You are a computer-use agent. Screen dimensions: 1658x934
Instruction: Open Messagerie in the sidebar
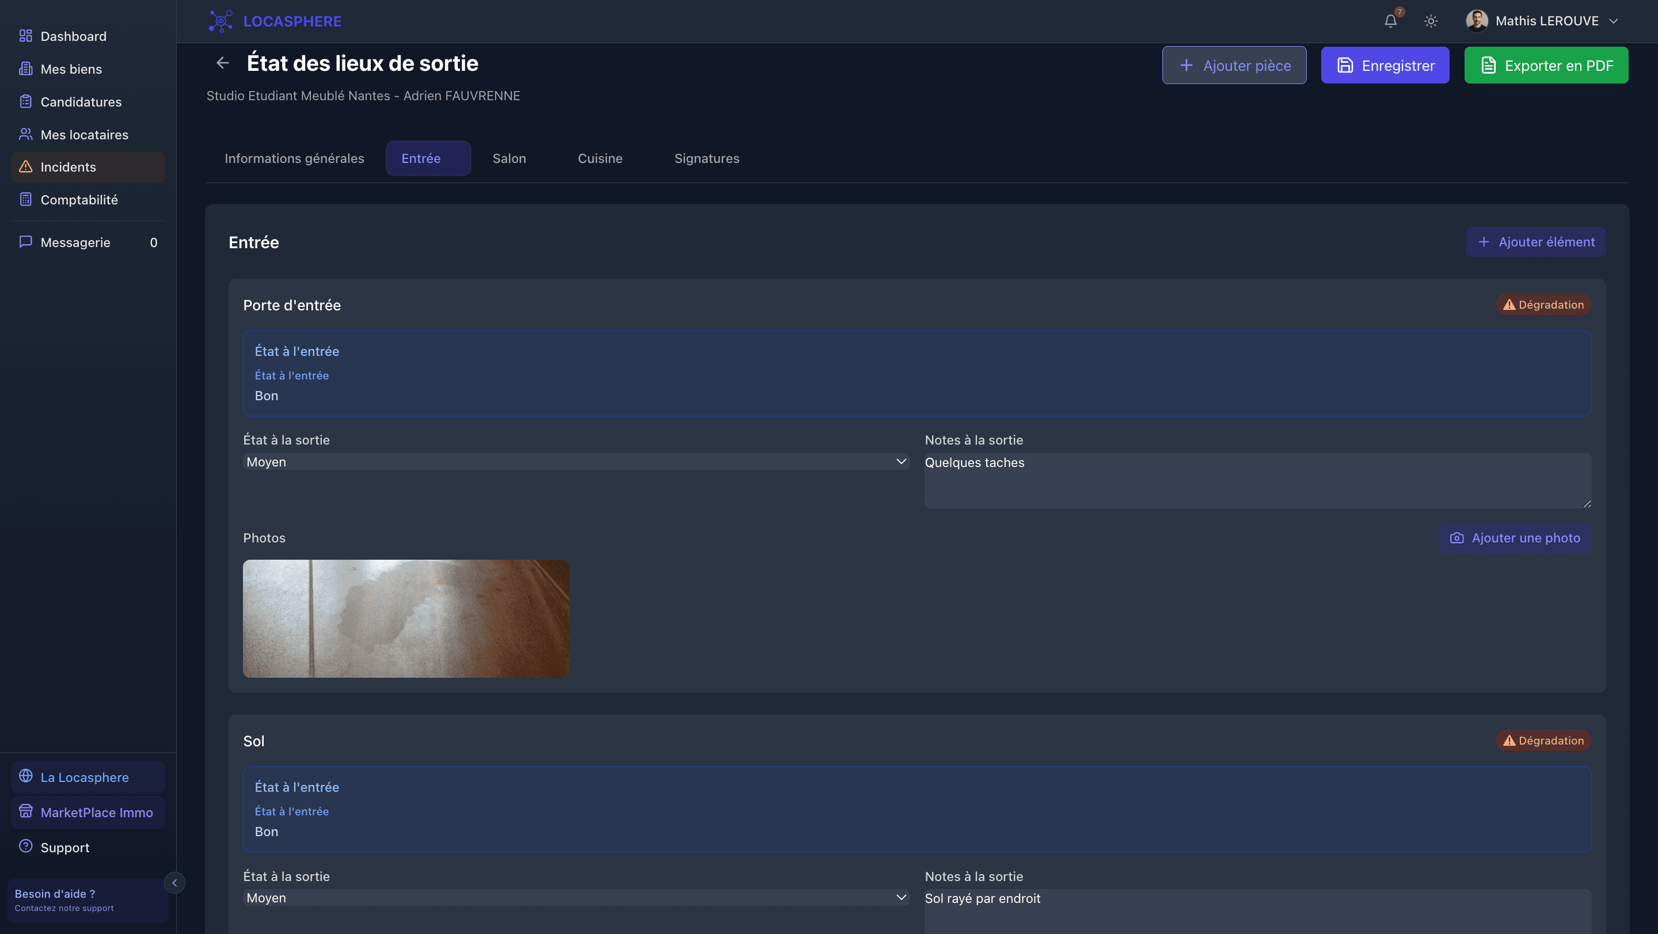[75, 242]
